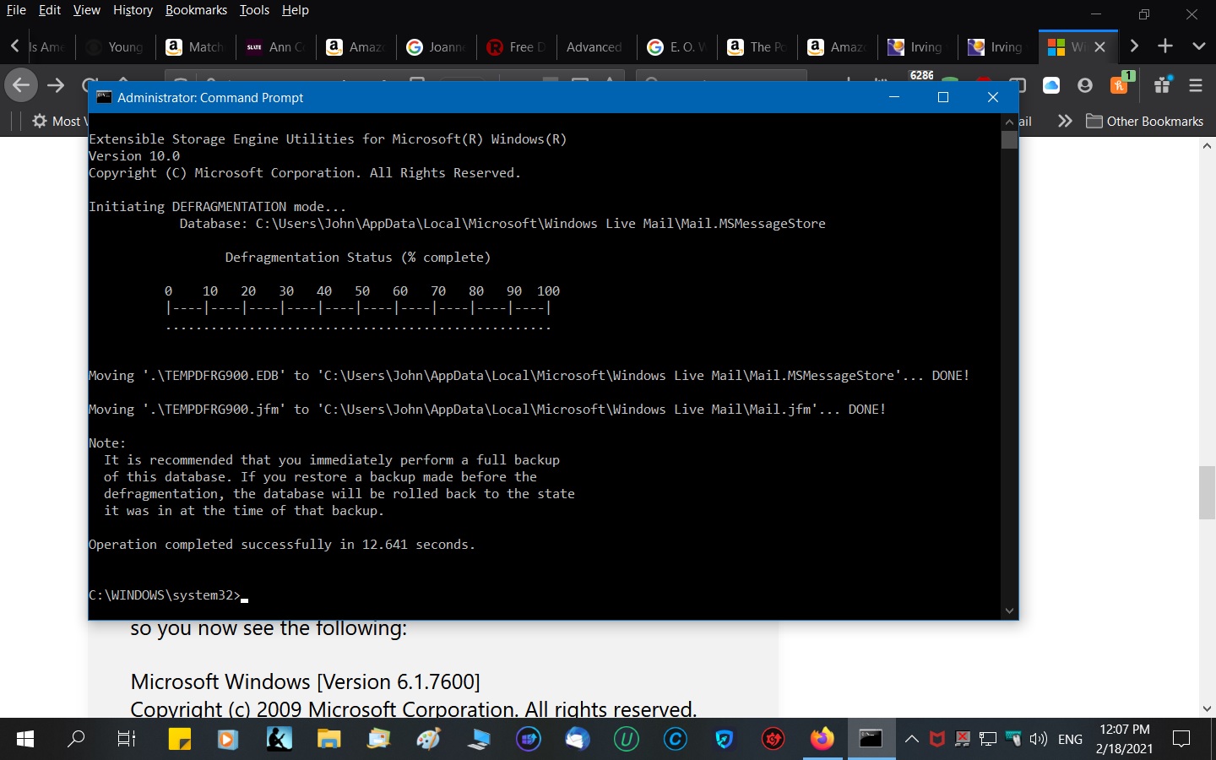The width and height of the screenshot is (1216, 760).
Task: Open the Thunderbird mail taskbar icon
Action: click(x=577, y=740)
